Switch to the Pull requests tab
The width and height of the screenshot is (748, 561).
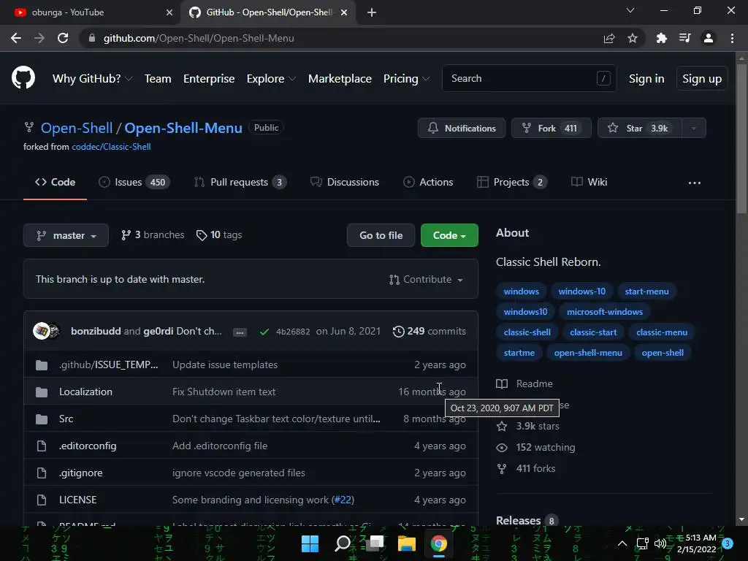240,182
